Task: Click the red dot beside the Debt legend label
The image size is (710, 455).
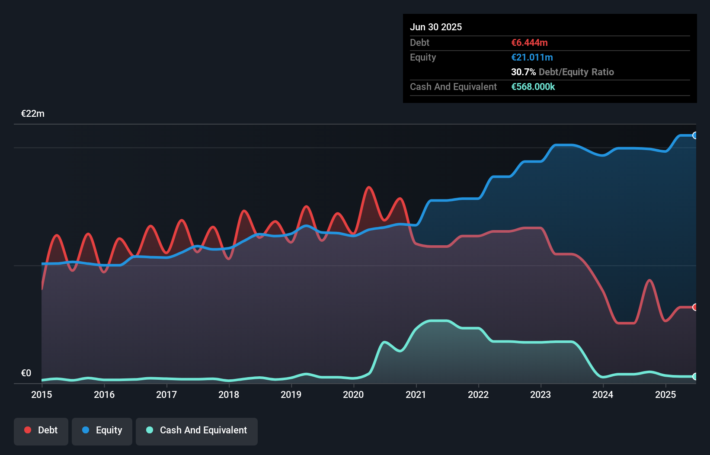Action: click(28, 430)
